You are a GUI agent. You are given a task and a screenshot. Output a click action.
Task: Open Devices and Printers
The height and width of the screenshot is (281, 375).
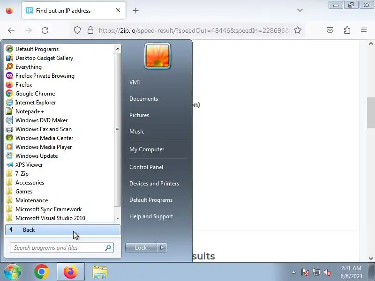point(154,184)
